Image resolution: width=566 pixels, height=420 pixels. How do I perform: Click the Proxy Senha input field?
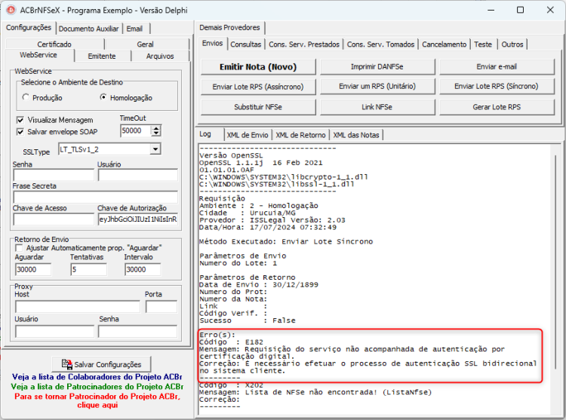pyautogui.click(x=137, y=332)
